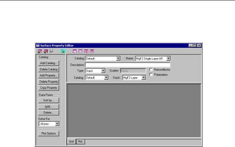Click the Delete... button under Data Points

pyautogui.click(x=49, y=113)
